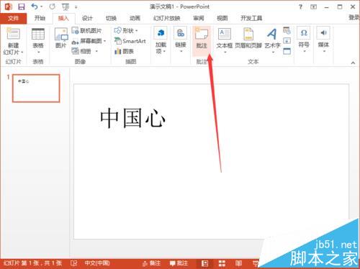
Task: Click the 中国心 text on the slide
Action: [x=132, y=118]
